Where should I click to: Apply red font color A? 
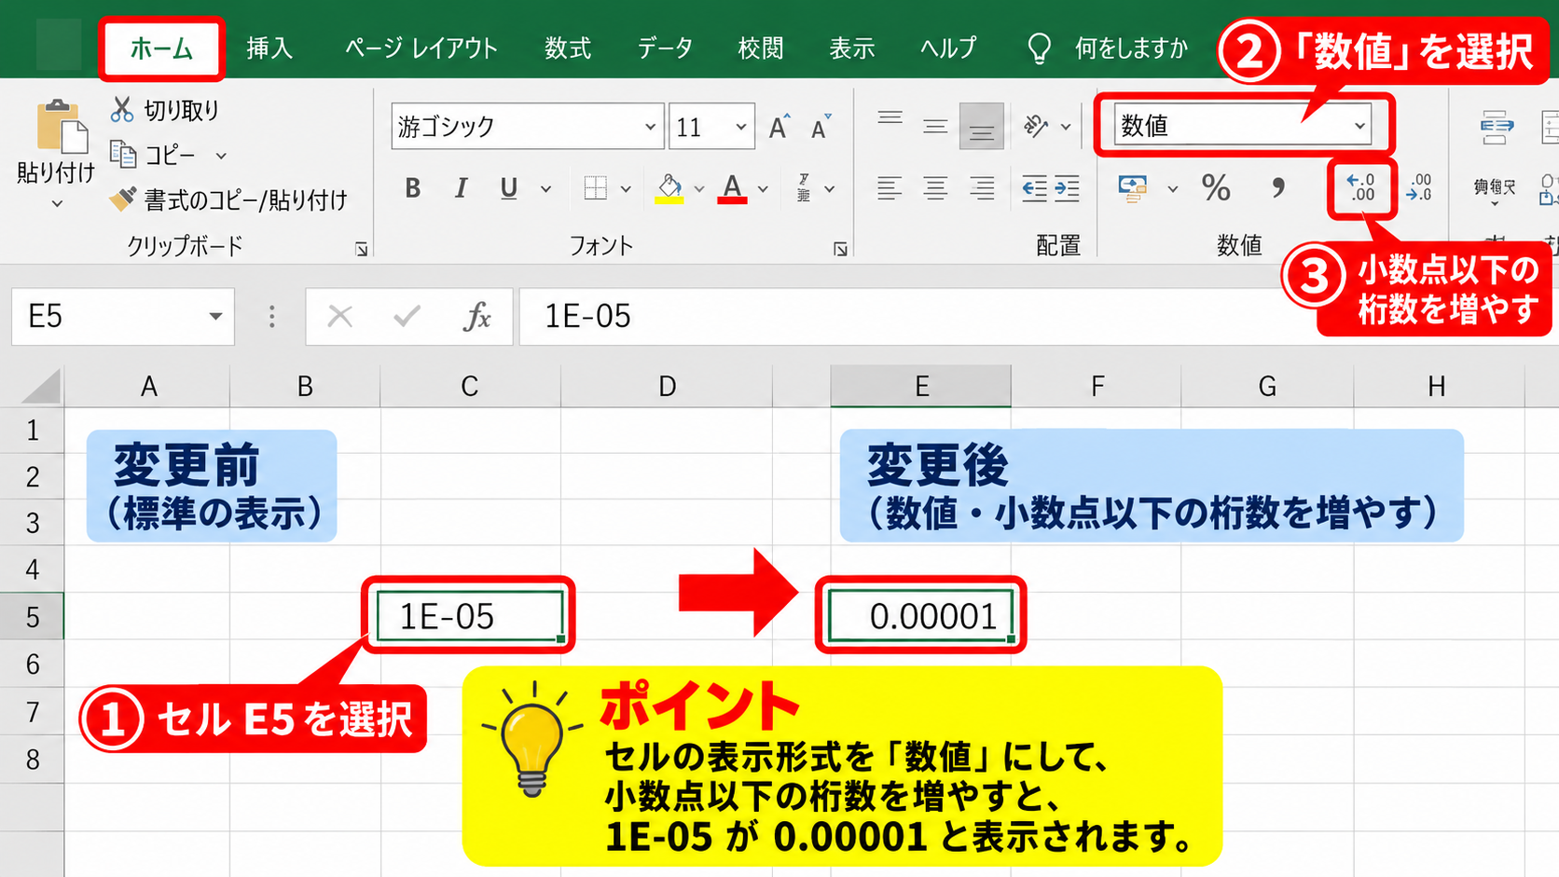point(733,188)
